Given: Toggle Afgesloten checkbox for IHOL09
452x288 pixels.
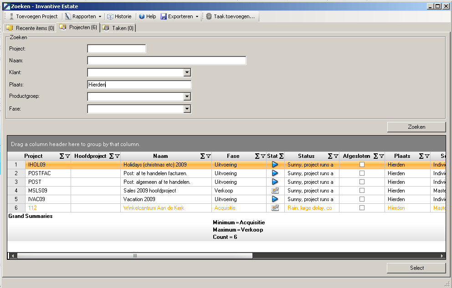Looking at the screenshot, I should click(x=362, y=165).
